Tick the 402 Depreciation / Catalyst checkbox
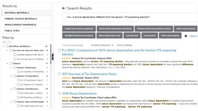 tap(18, 93)
